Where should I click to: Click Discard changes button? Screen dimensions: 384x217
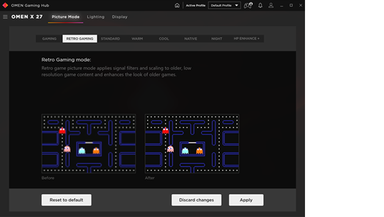pyautogui.click(x=196, y=200)
